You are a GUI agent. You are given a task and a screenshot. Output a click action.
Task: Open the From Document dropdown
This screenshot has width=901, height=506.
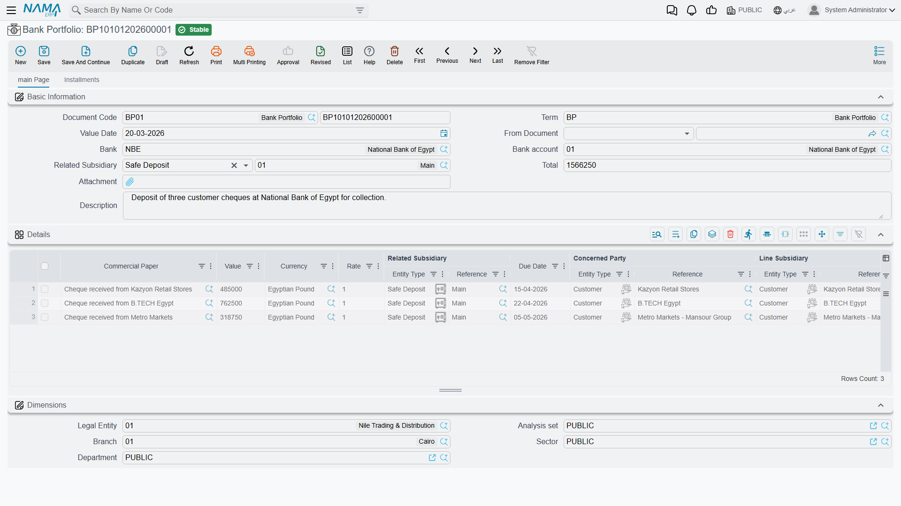687,134
